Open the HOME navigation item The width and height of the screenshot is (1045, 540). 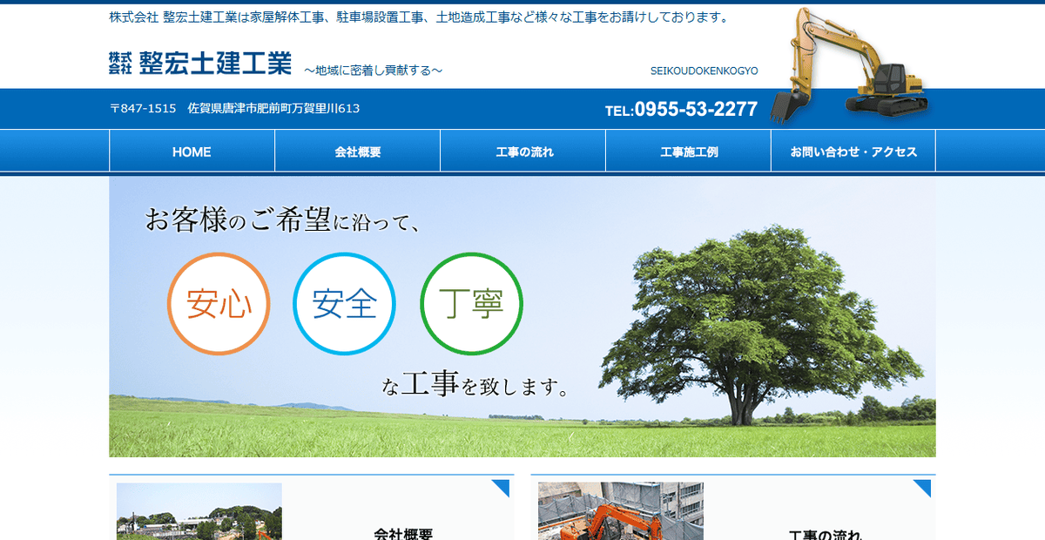pyautogui.click(x=191, y=152)
